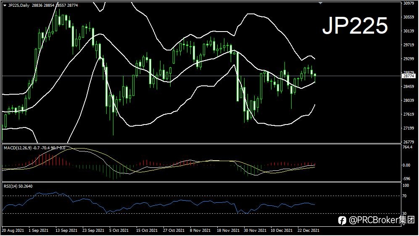The image size is (419, 236).
Task: Click the 10 Dec 2021 date label
Action: (x=282, y=231)
